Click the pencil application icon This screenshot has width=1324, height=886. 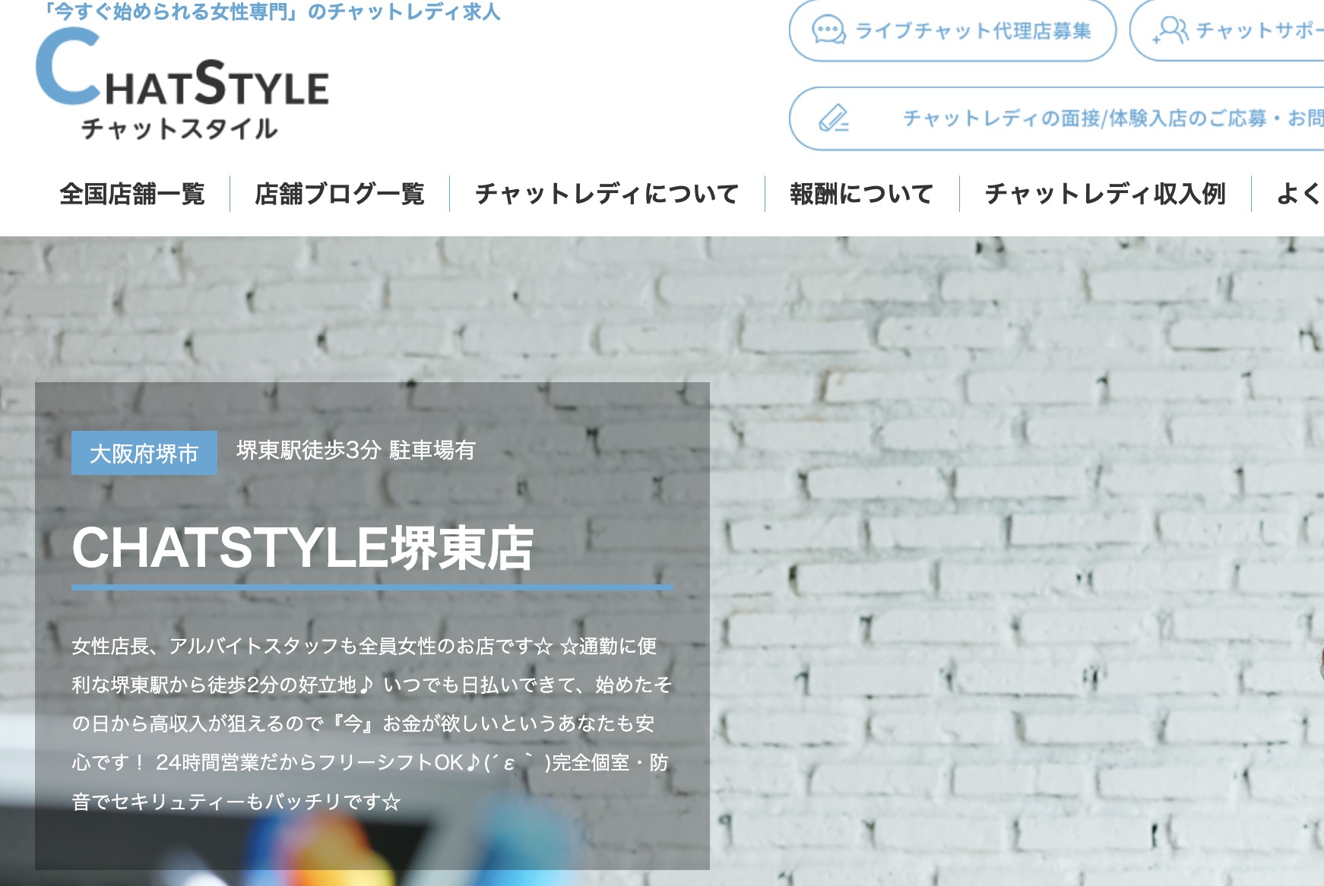[834, 119]
